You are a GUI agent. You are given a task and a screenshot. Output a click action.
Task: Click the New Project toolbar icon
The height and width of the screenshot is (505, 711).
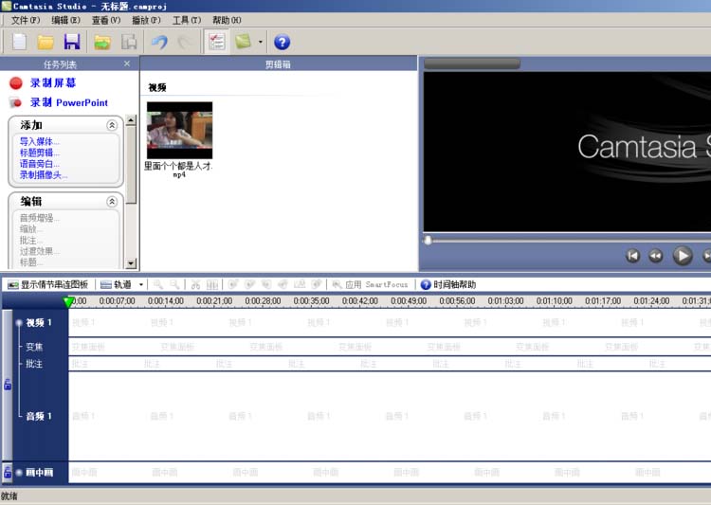(x=19, y=42)
